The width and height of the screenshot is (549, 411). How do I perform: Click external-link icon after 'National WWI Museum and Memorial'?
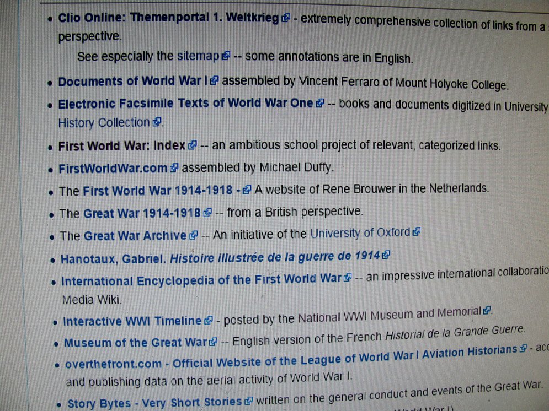pos(487,310)
